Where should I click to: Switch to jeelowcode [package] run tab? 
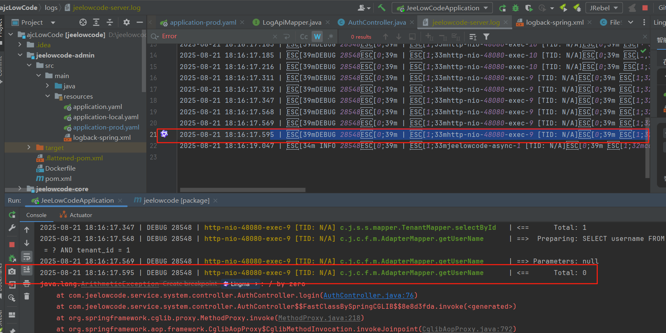click(176, 200)
